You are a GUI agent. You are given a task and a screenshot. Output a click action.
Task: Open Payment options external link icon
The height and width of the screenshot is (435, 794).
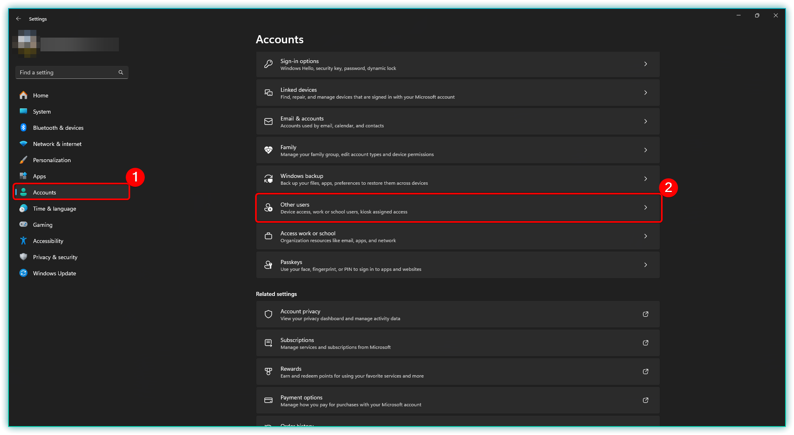pos(646,400)
